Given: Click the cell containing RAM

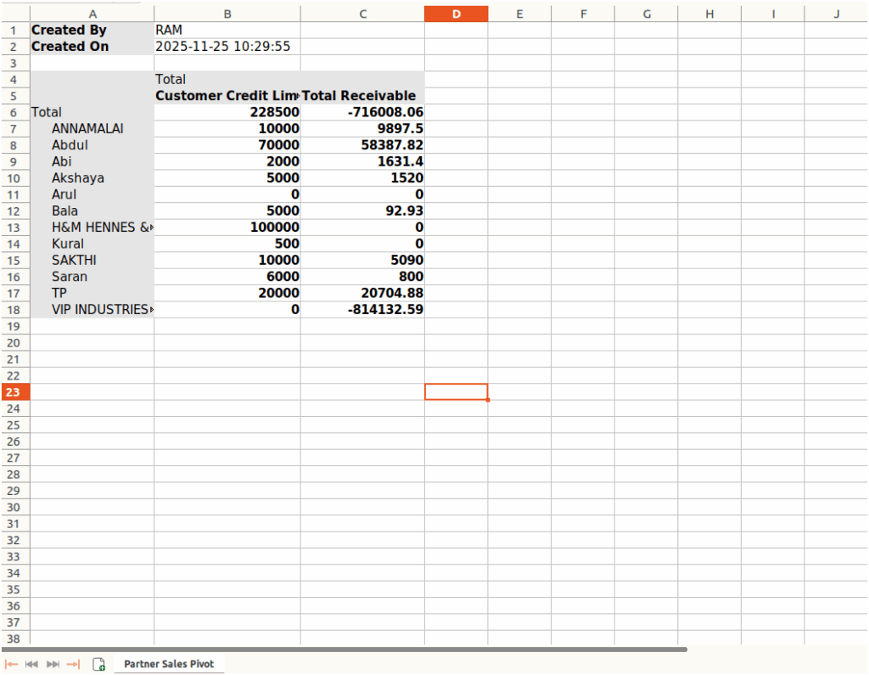Looking at the screenshot, I should [x=227, y=30].
